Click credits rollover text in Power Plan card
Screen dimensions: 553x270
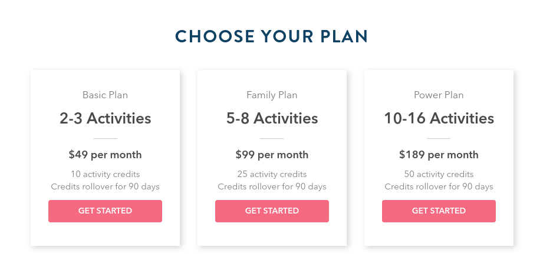click(439, 186)
